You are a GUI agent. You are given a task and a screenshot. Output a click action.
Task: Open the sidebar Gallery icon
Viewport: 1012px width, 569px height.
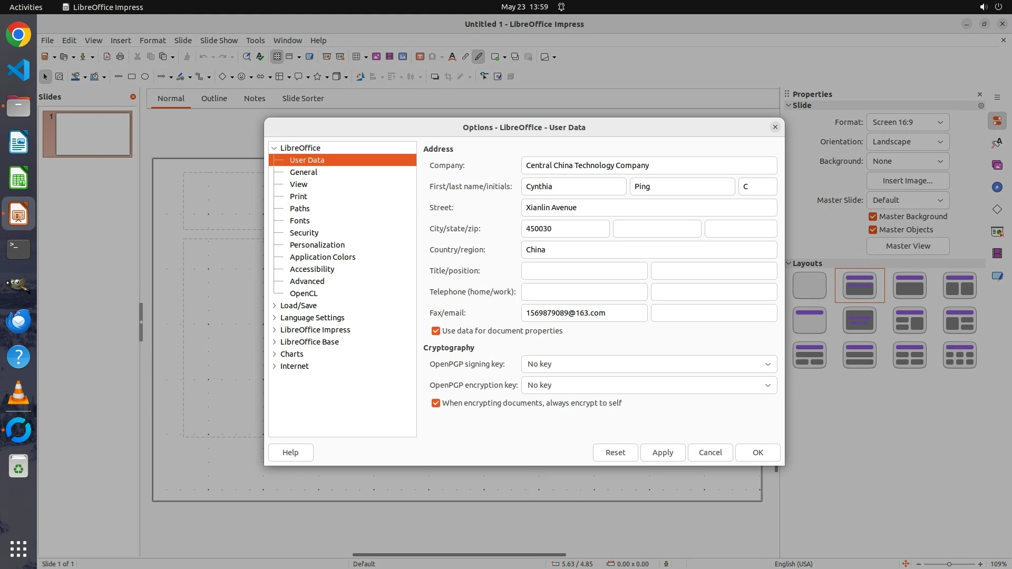pyautogui.click(x=997, y=165)
